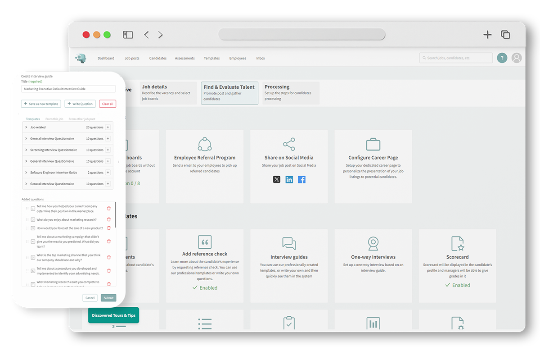Add Screening Interview Questionnaire with plus button
540x360 pixels.
click(108, 150)
